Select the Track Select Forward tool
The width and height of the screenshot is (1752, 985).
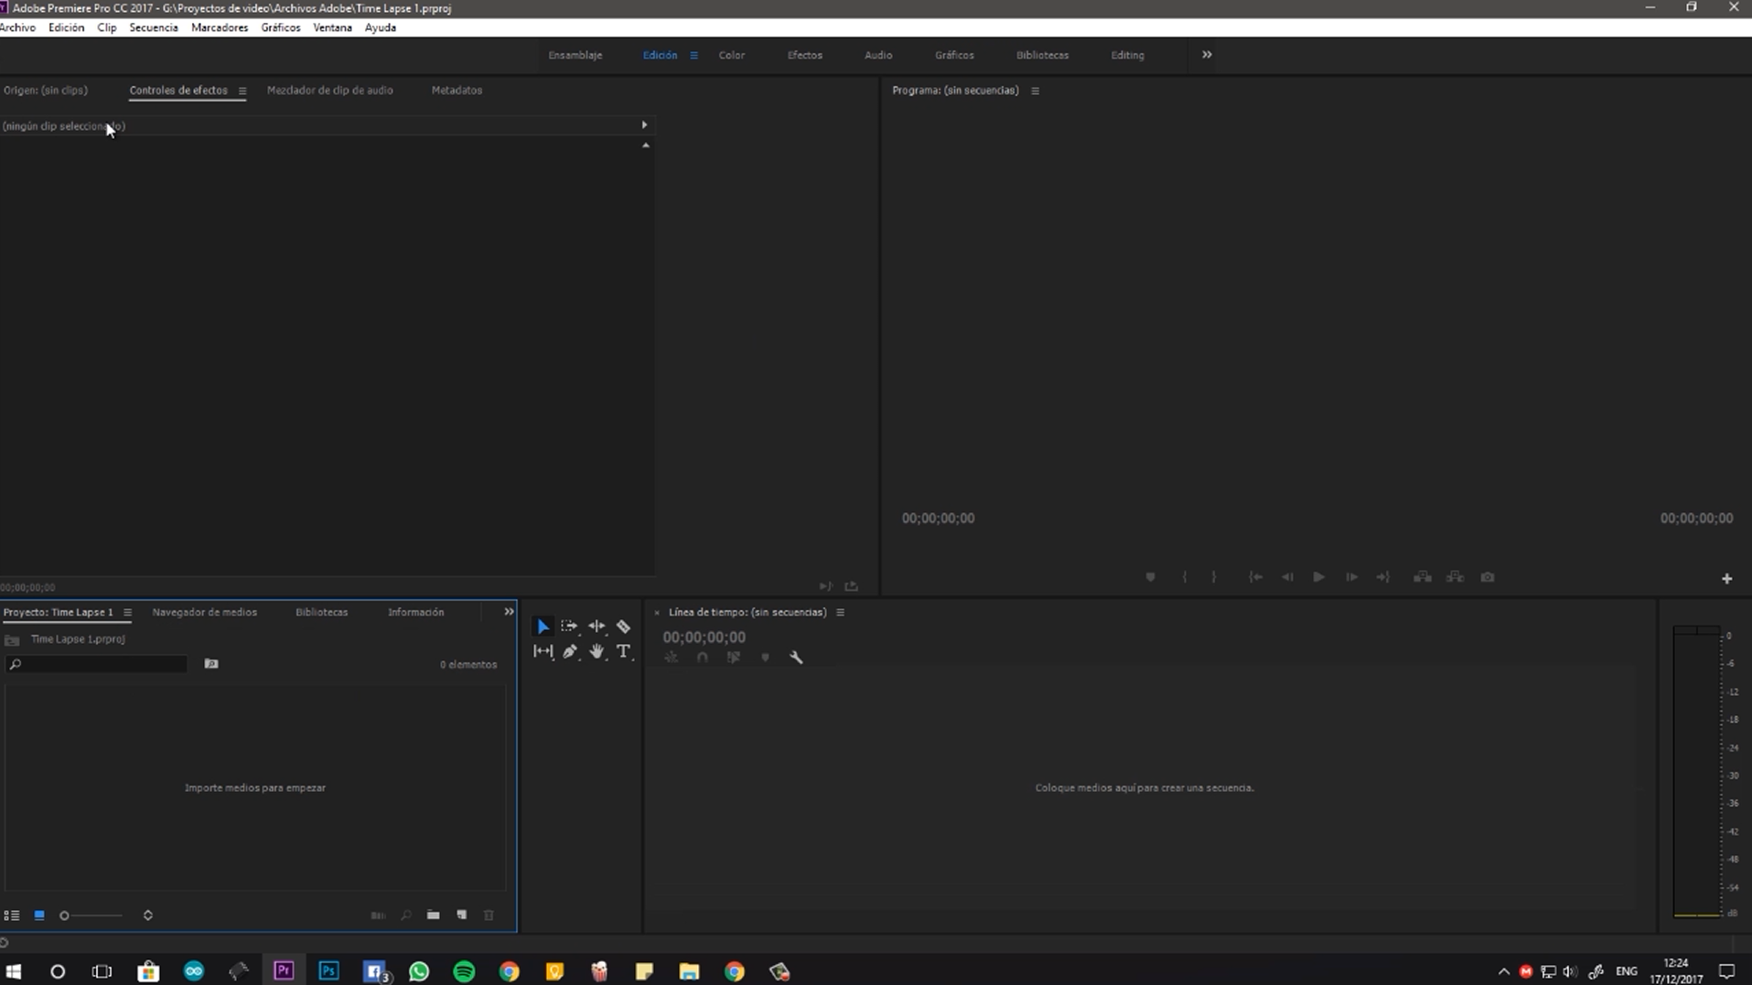569,626
